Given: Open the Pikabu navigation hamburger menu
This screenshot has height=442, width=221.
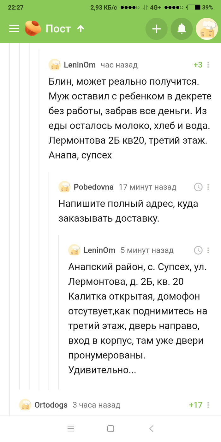Looking at the screenshot, I should pos(14,29).
